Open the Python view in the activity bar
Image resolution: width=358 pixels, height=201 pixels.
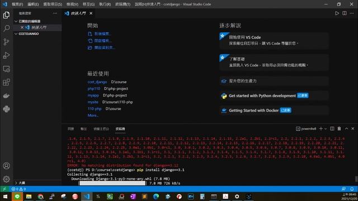(x=6, y=109)
